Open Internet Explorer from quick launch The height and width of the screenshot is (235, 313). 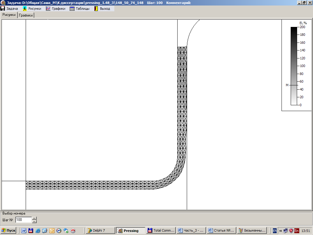tap(38, 231)
